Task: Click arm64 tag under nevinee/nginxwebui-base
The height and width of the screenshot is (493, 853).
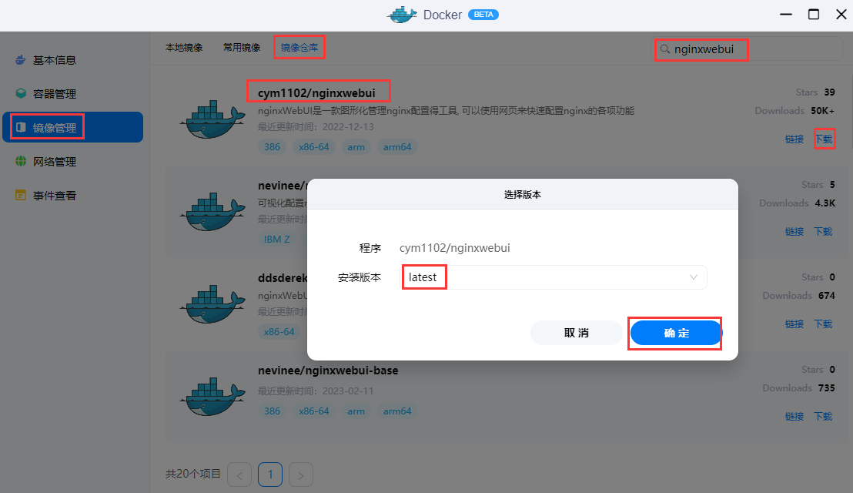Action: click(x=397, y=411)
